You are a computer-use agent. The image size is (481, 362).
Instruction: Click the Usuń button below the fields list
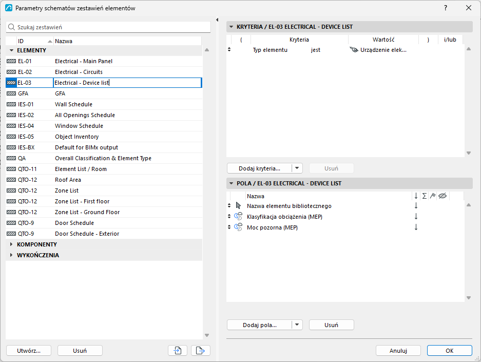(331, 325)
